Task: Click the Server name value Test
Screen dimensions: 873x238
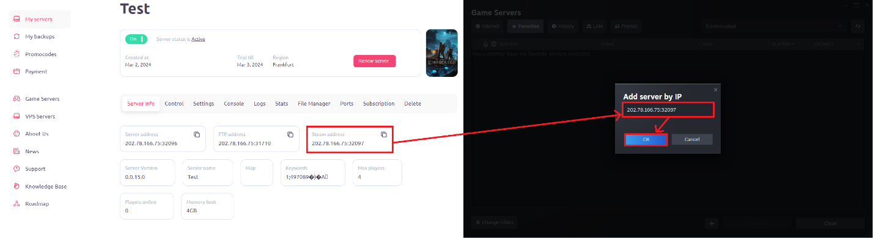Action: tap(193, 177)
